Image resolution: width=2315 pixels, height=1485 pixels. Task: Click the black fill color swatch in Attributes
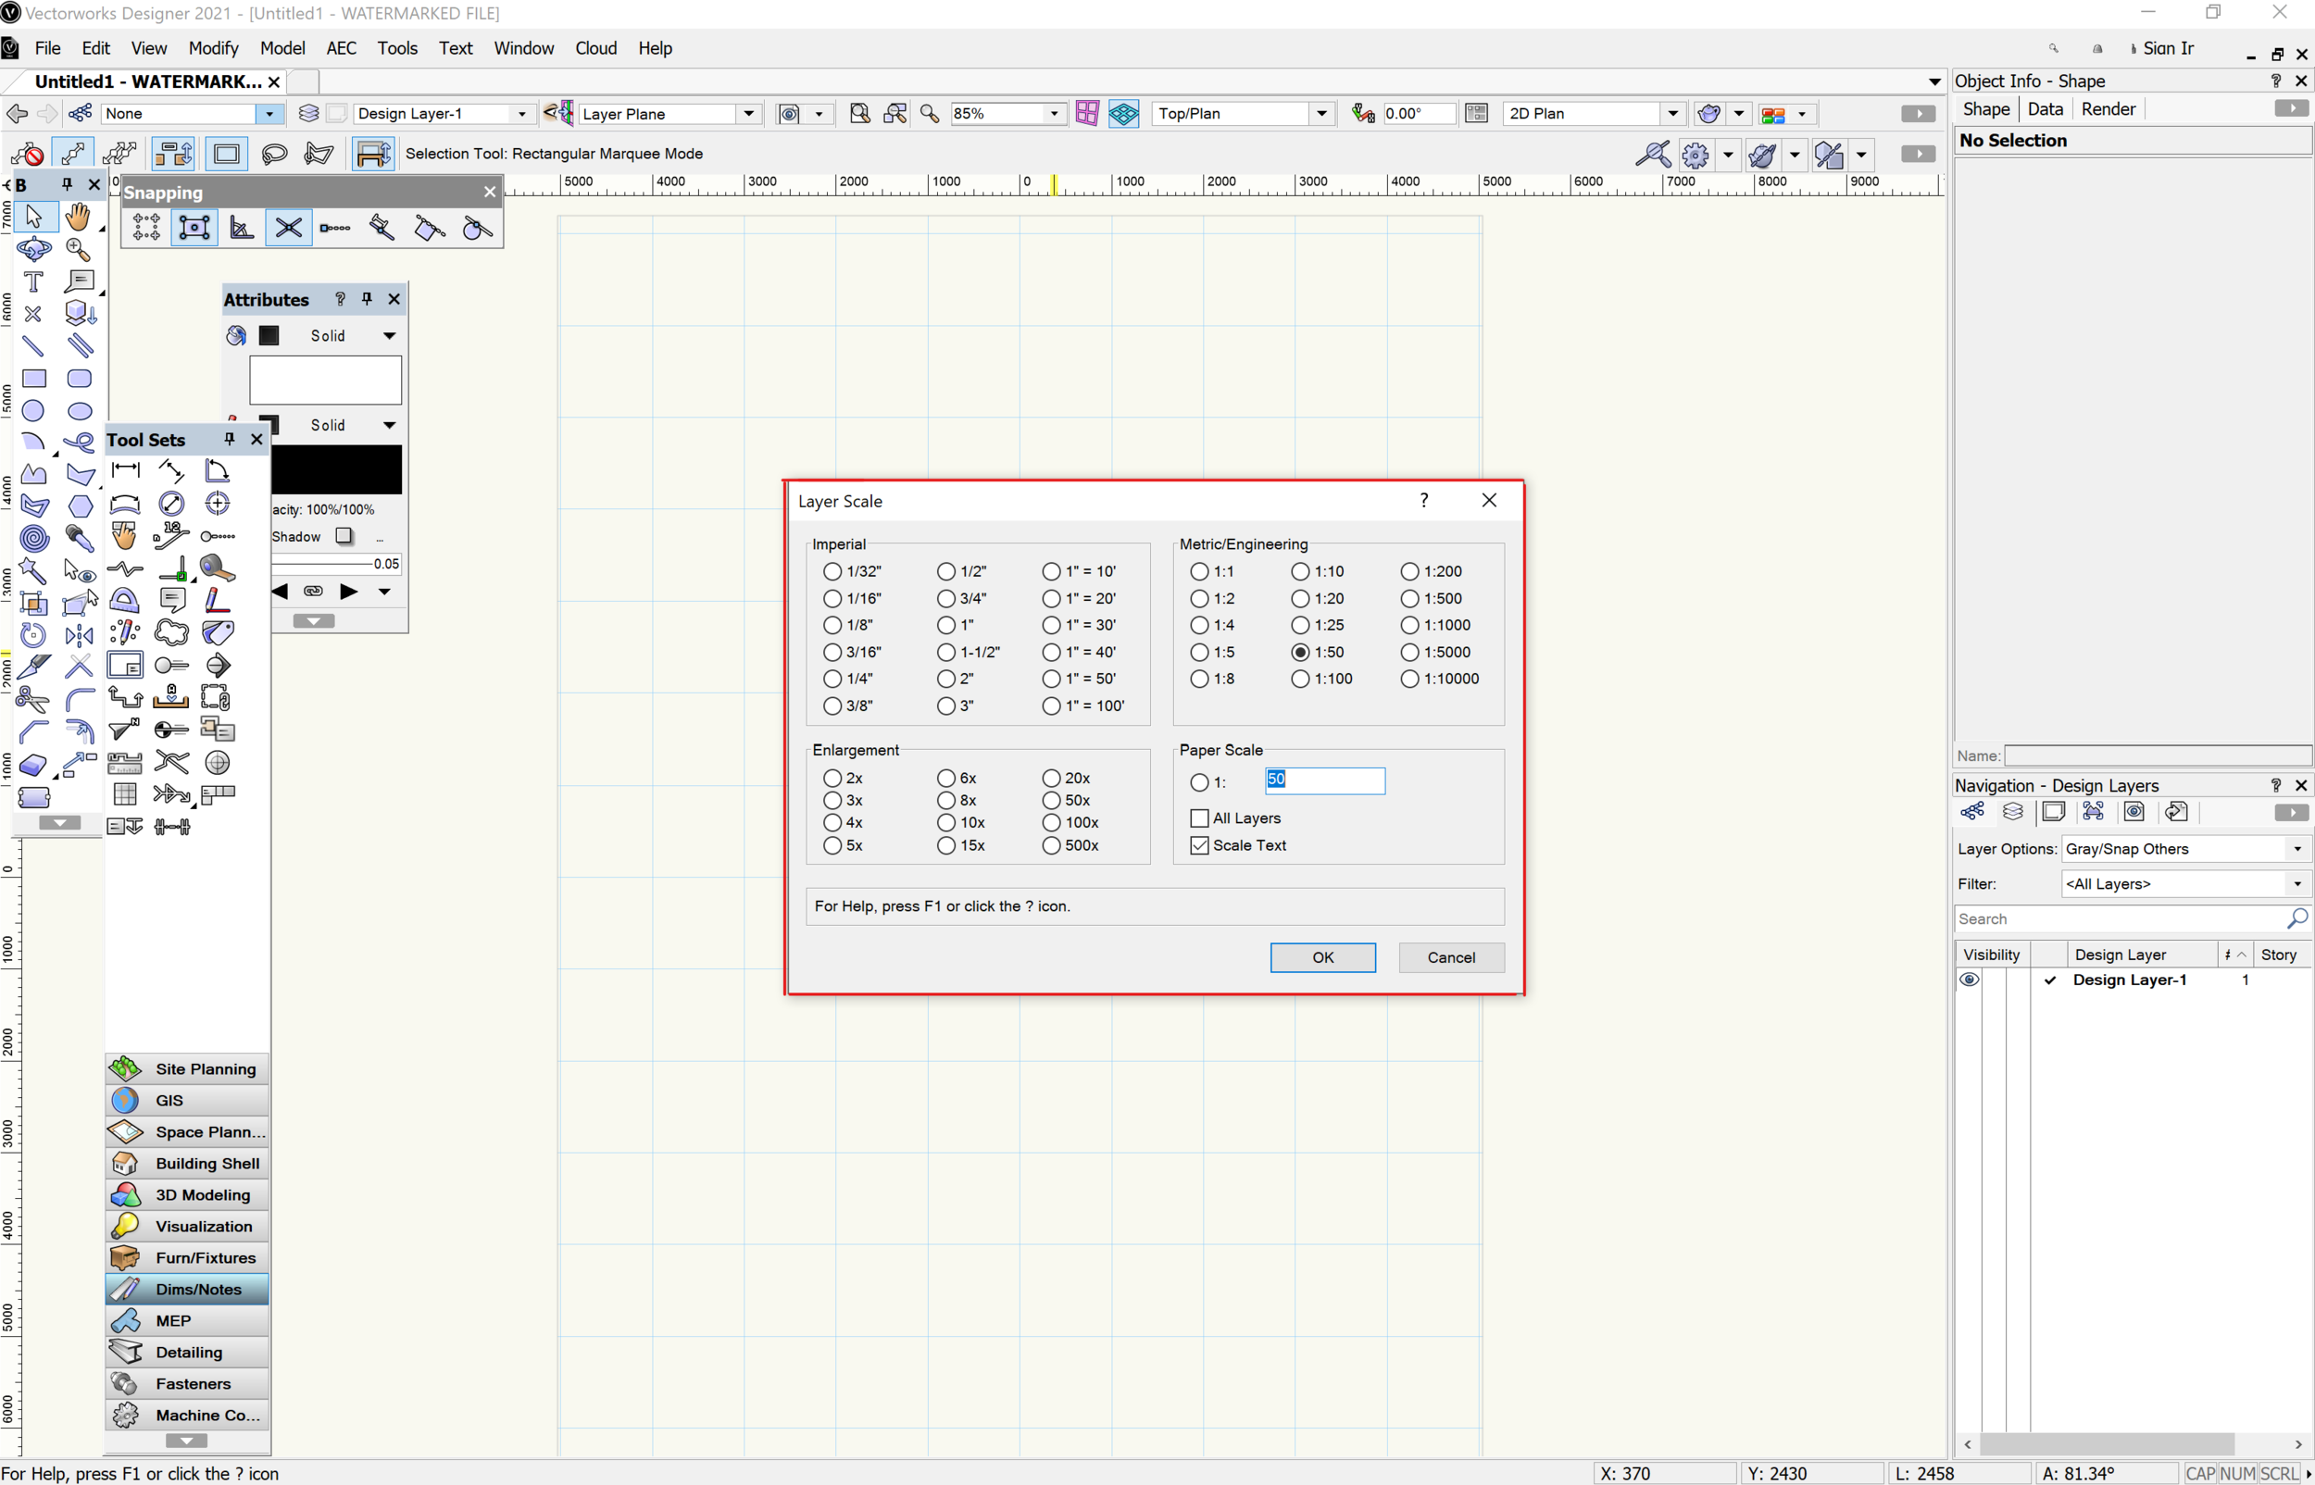(269, 334)
